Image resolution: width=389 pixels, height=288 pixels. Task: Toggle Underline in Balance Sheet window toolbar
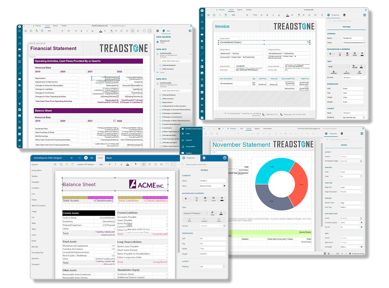[121, 164]
